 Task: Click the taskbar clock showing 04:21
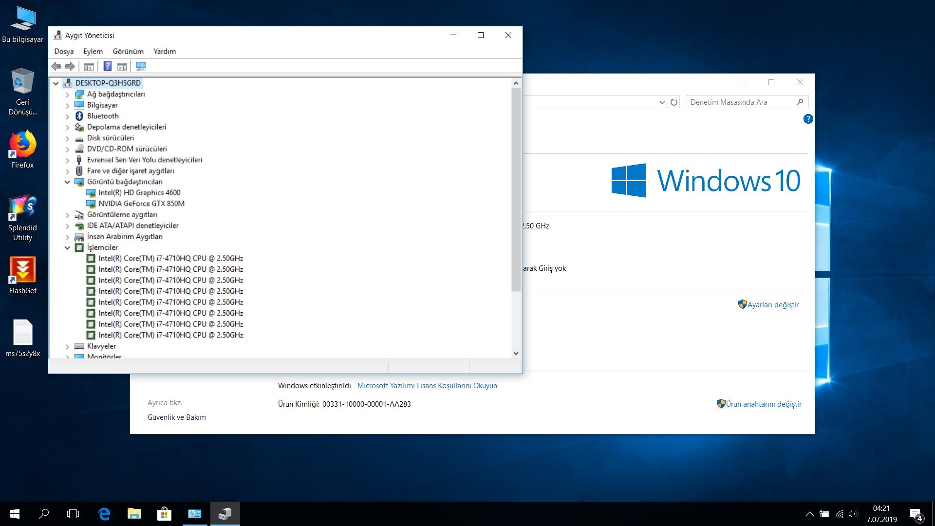tap(881, 514)
